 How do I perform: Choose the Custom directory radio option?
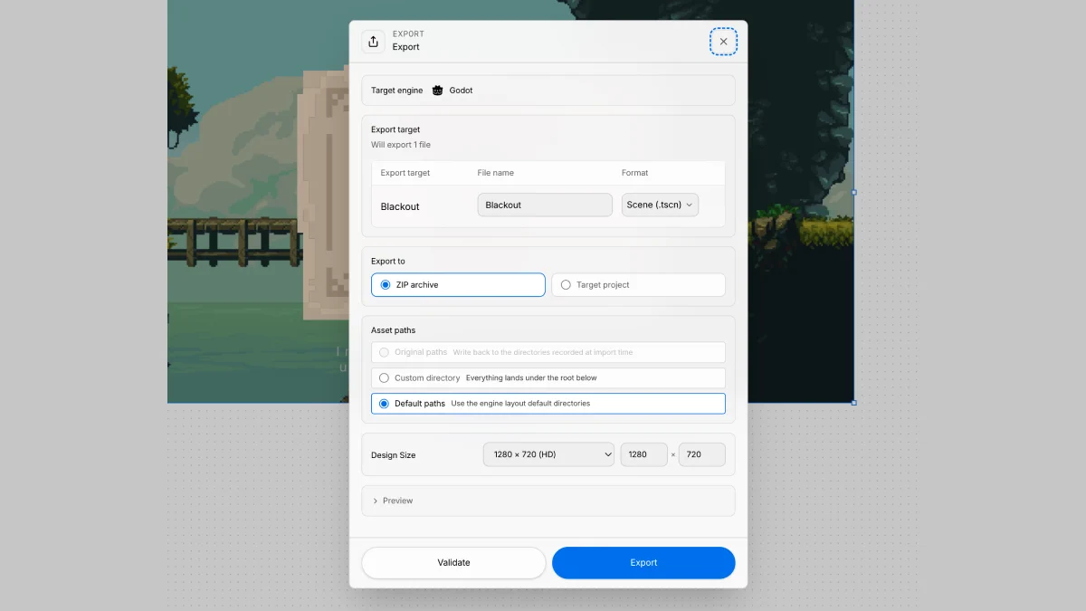tap(548, 377)
